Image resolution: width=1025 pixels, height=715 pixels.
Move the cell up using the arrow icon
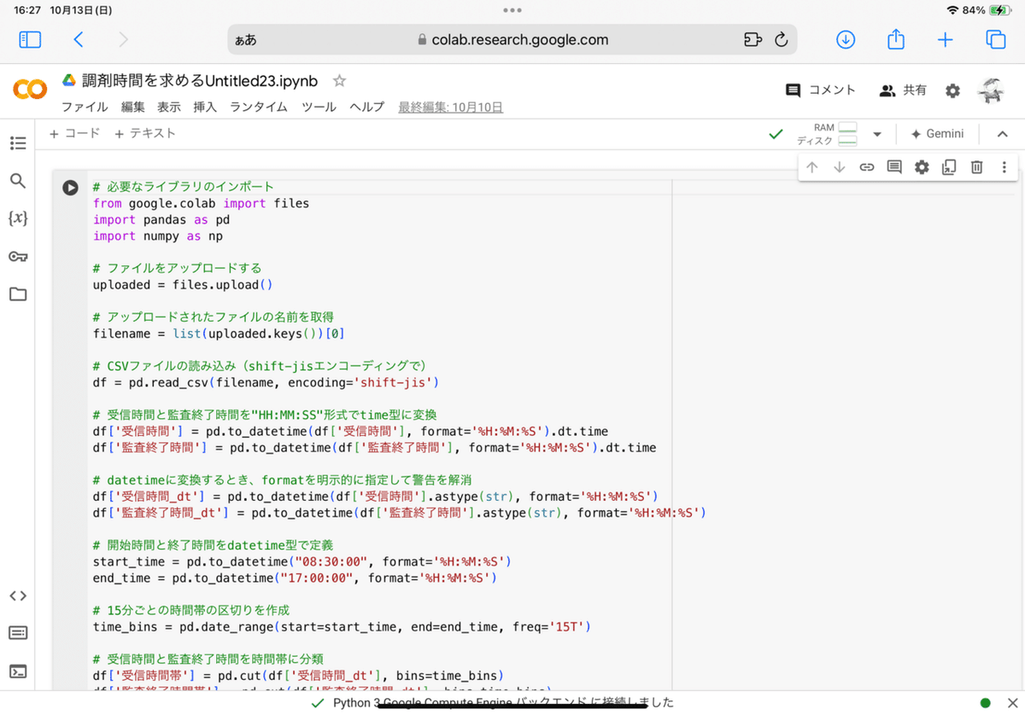click(x=811, y=166)
